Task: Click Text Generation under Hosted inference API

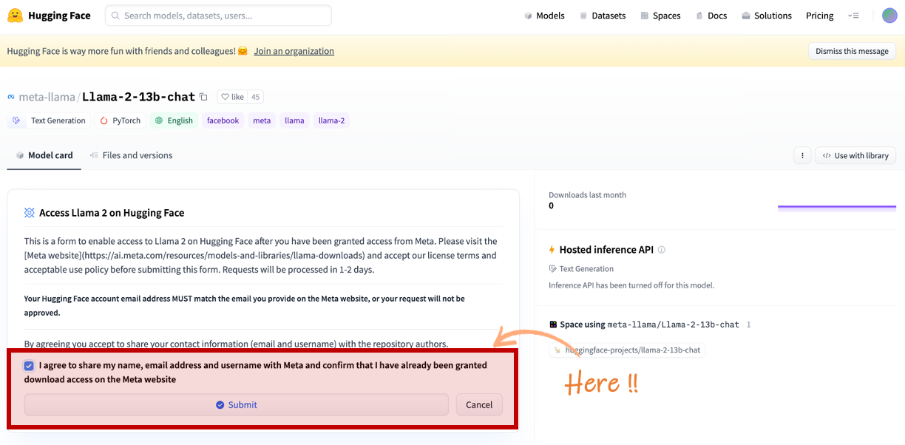Action: pyautogui.click(x=581, y=269)
